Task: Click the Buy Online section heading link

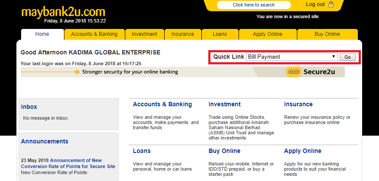Action: point(224,151)
